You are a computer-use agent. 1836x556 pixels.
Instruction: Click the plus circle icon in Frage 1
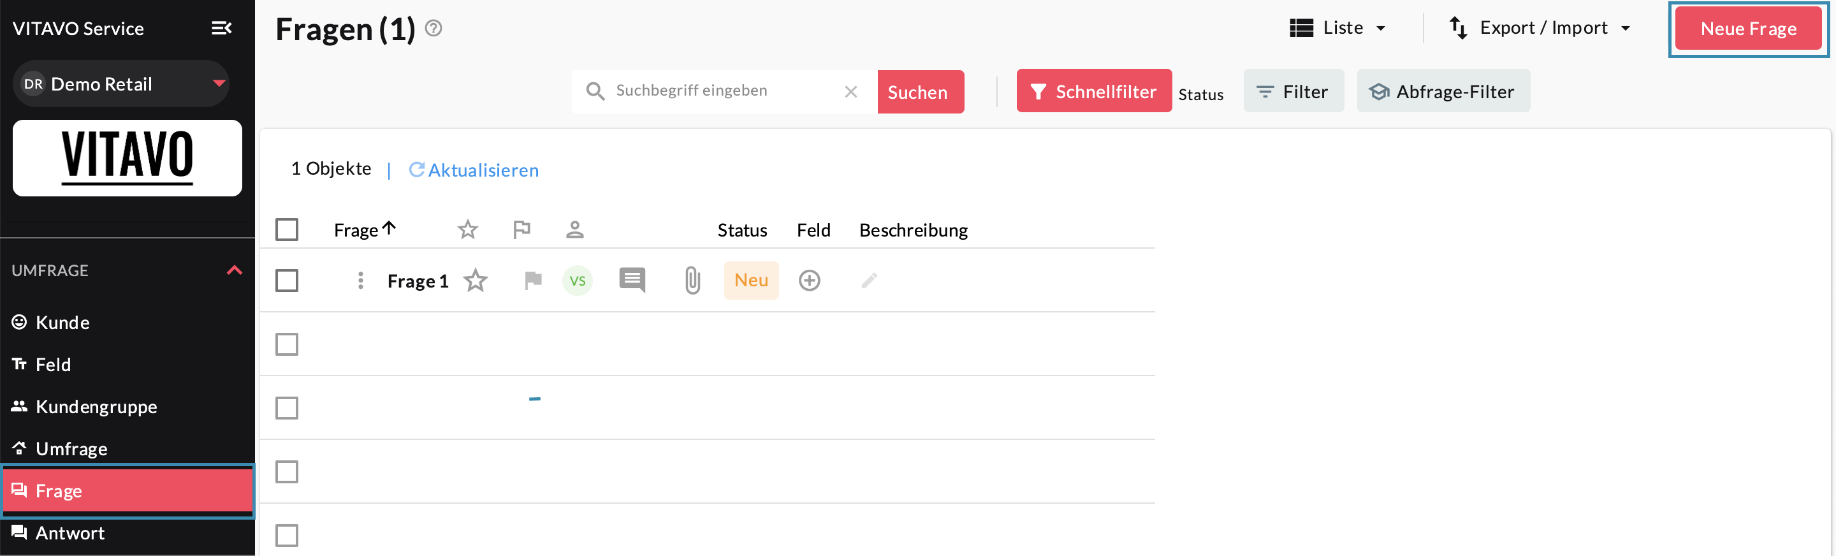coord(809,281)
